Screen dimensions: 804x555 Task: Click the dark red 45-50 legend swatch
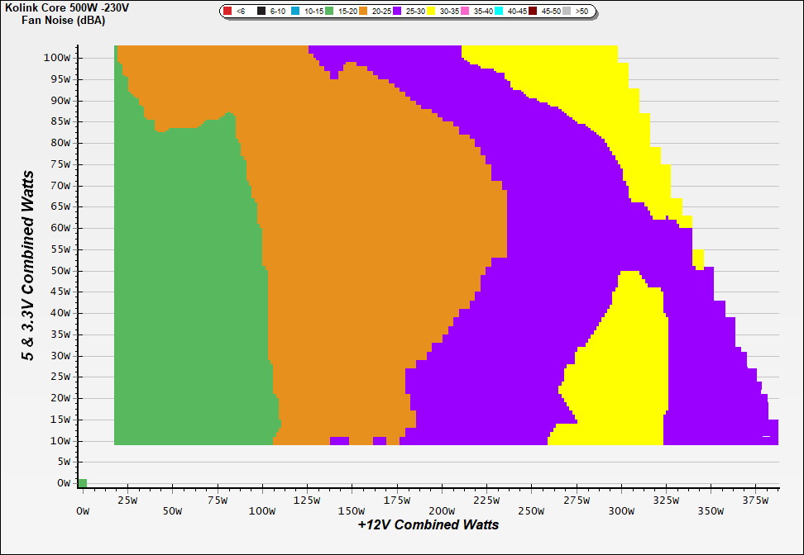[533, 12]
